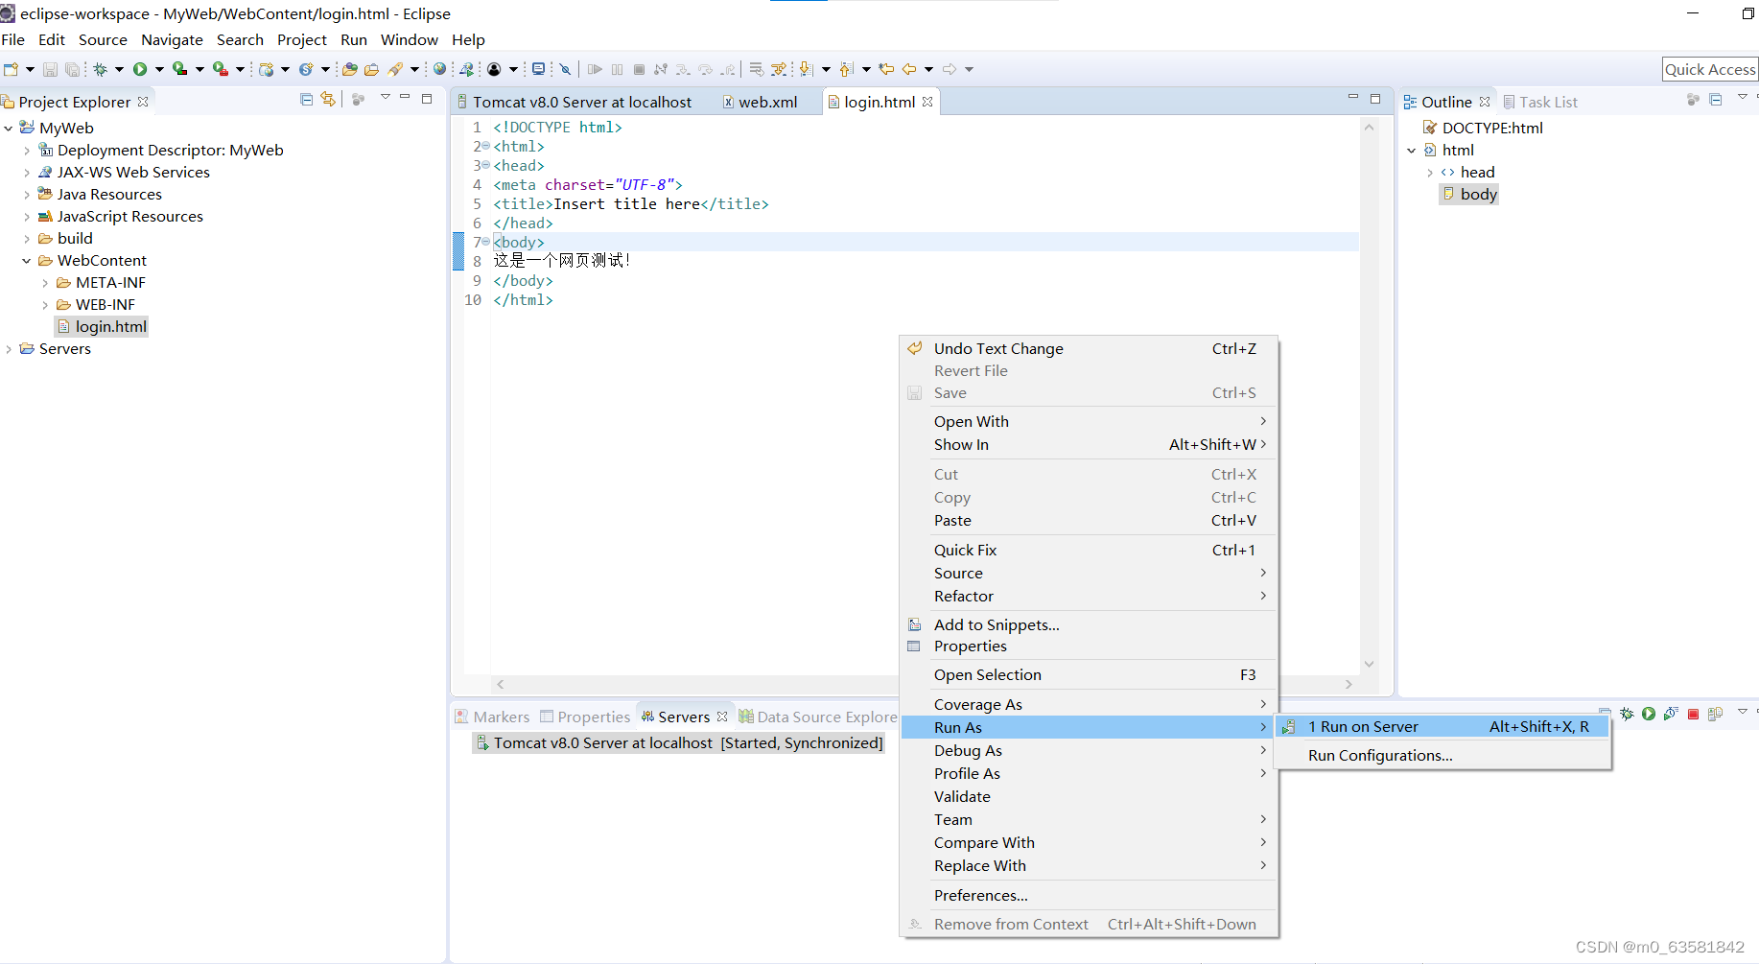Open the Open Web Browser toolbar icon
The image size is (1759, 964).
[x=439, y=68]
